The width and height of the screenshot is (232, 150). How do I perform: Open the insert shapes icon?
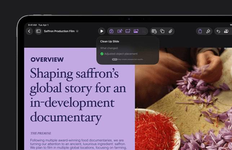(x=162, y=31)
